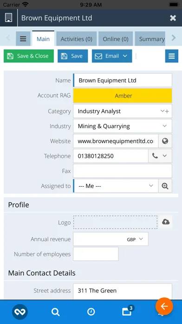The image size is (182, 324).
Task: Click the magnifier icon next to Assigned to
Action: click(x=165, y=186)
